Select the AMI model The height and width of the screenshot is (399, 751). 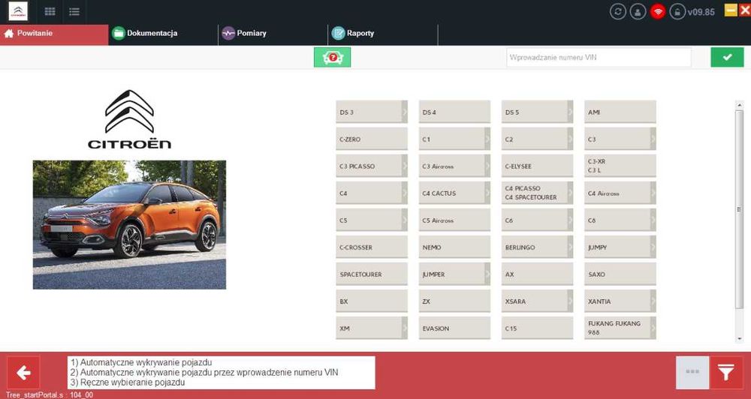tap(620, 112)
